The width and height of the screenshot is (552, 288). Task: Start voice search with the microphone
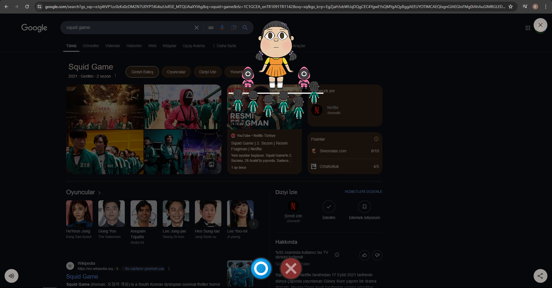222,28
